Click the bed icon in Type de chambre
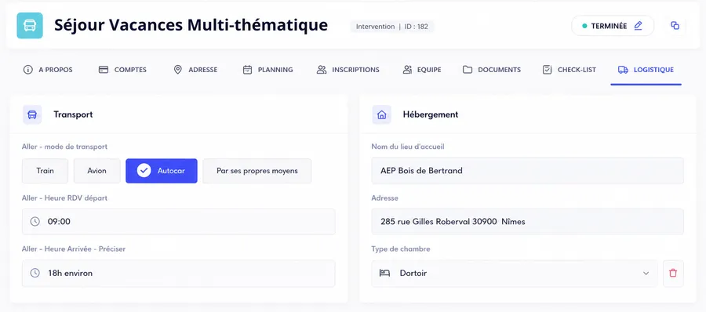This screenshot has width=706, height=312. [x=384, y=273]
